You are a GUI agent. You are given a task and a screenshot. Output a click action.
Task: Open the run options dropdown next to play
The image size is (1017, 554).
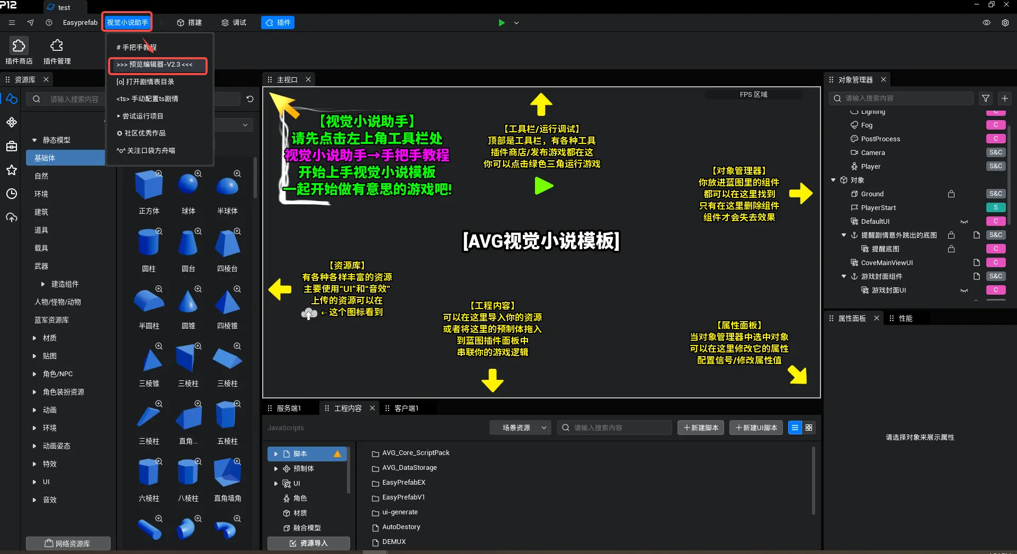[516, 23]
